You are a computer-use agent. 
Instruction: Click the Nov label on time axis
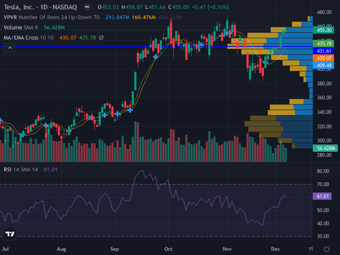(x=227, y=249)
